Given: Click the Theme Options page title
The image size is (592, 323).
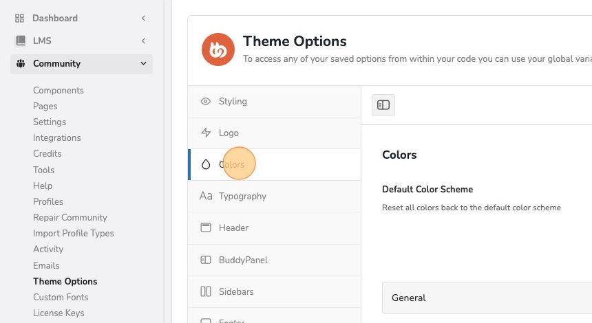Looking at the screenshot, I should click(295, 41).
